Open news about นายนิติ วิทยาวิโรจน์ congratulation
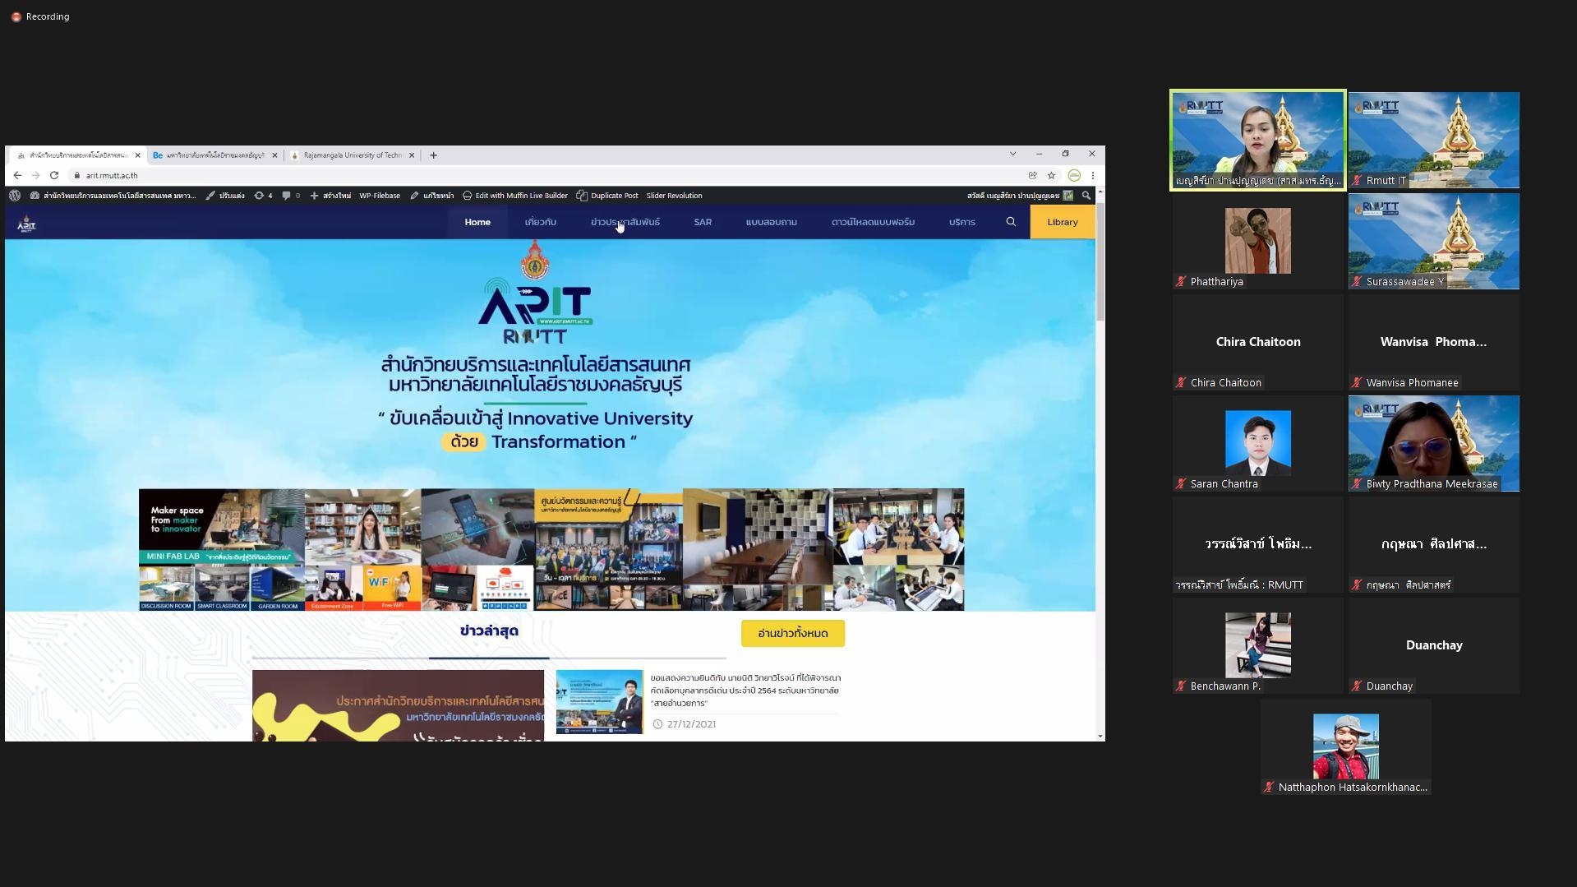Screen dimensions: 1577x887 coord(745,691)
